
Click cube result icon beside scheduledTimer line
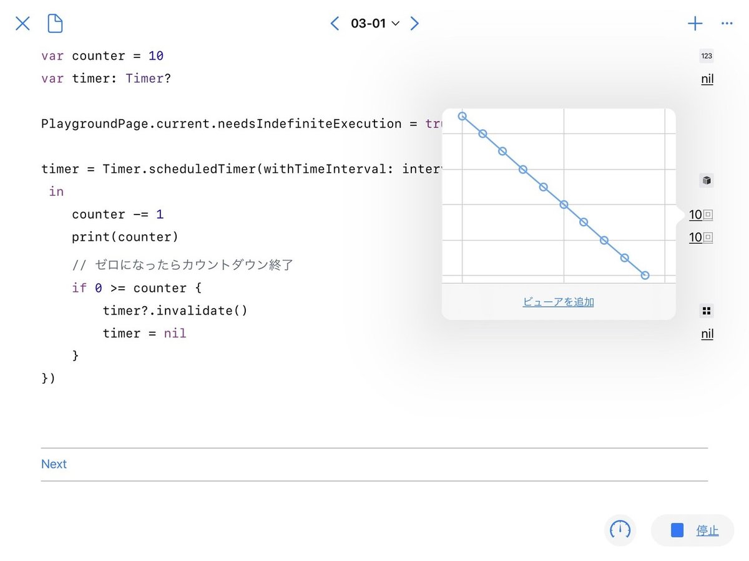[x=707, y=181]
